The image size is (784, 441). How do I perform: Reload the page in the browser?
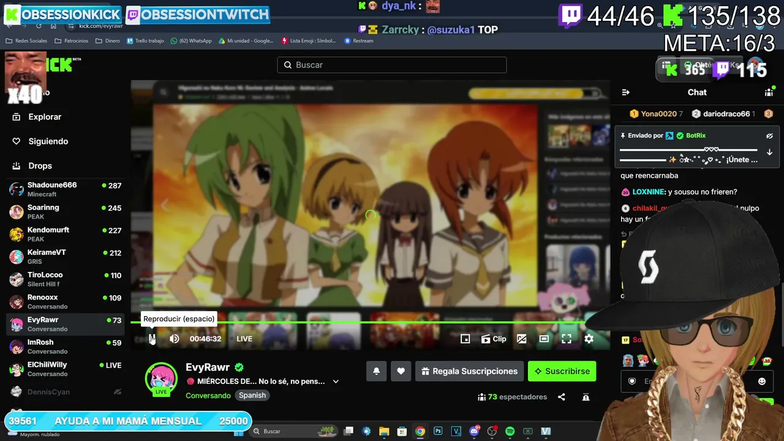[39, 26]
